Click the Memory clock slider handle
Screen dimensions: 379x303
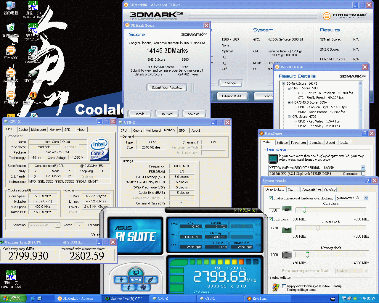pos(307,254)
